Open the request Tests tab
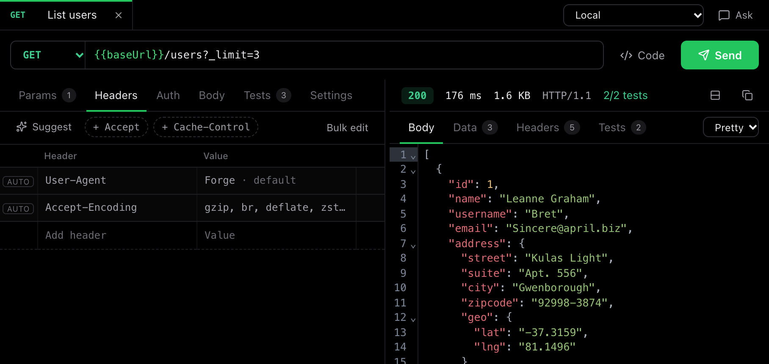This screenshot has width=769, height=364. tap(267, 95)
